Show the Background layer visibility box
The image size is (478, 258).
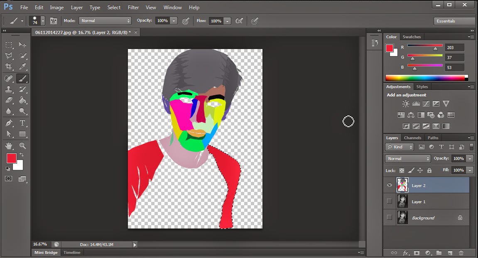(389, 217)
